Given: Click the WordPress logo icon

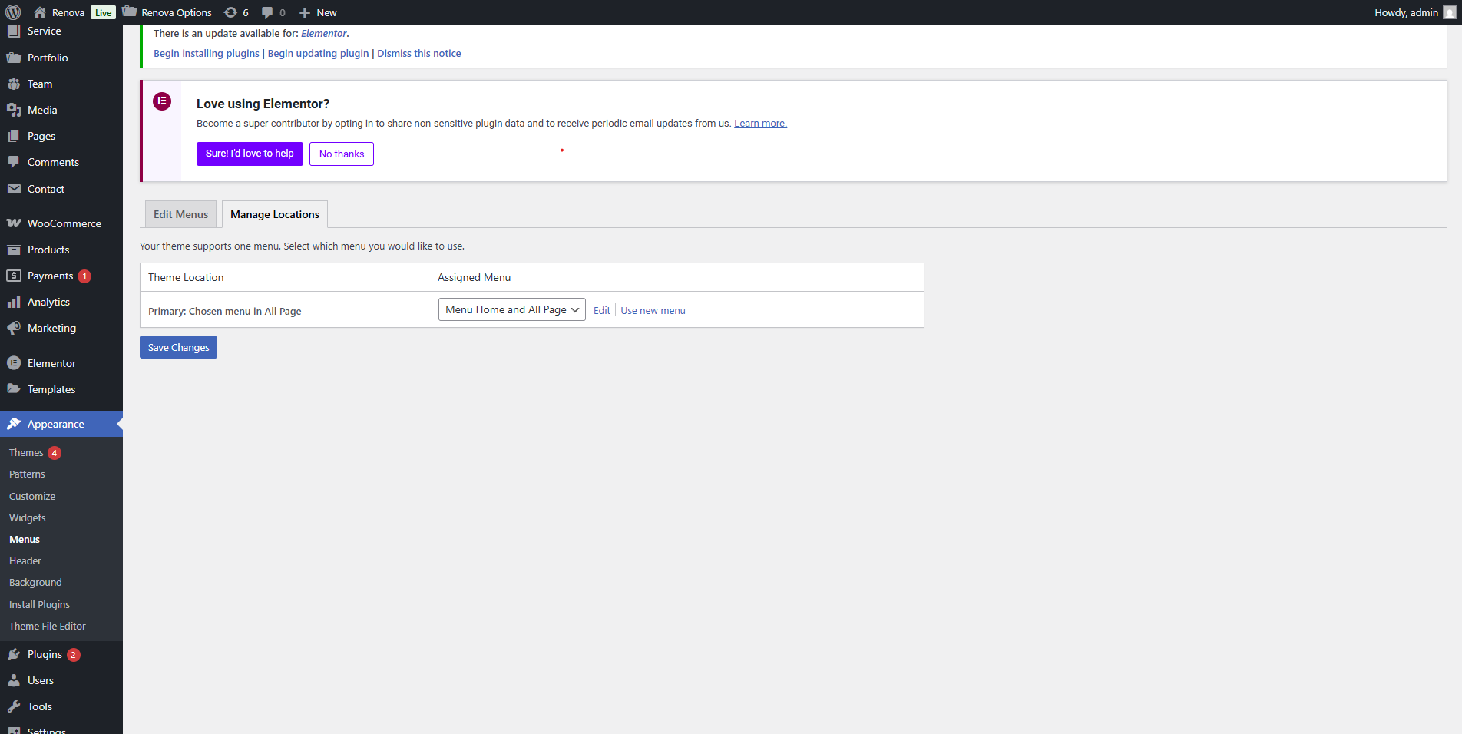Looking at the screenshot, I should click(x=13, y=12).
